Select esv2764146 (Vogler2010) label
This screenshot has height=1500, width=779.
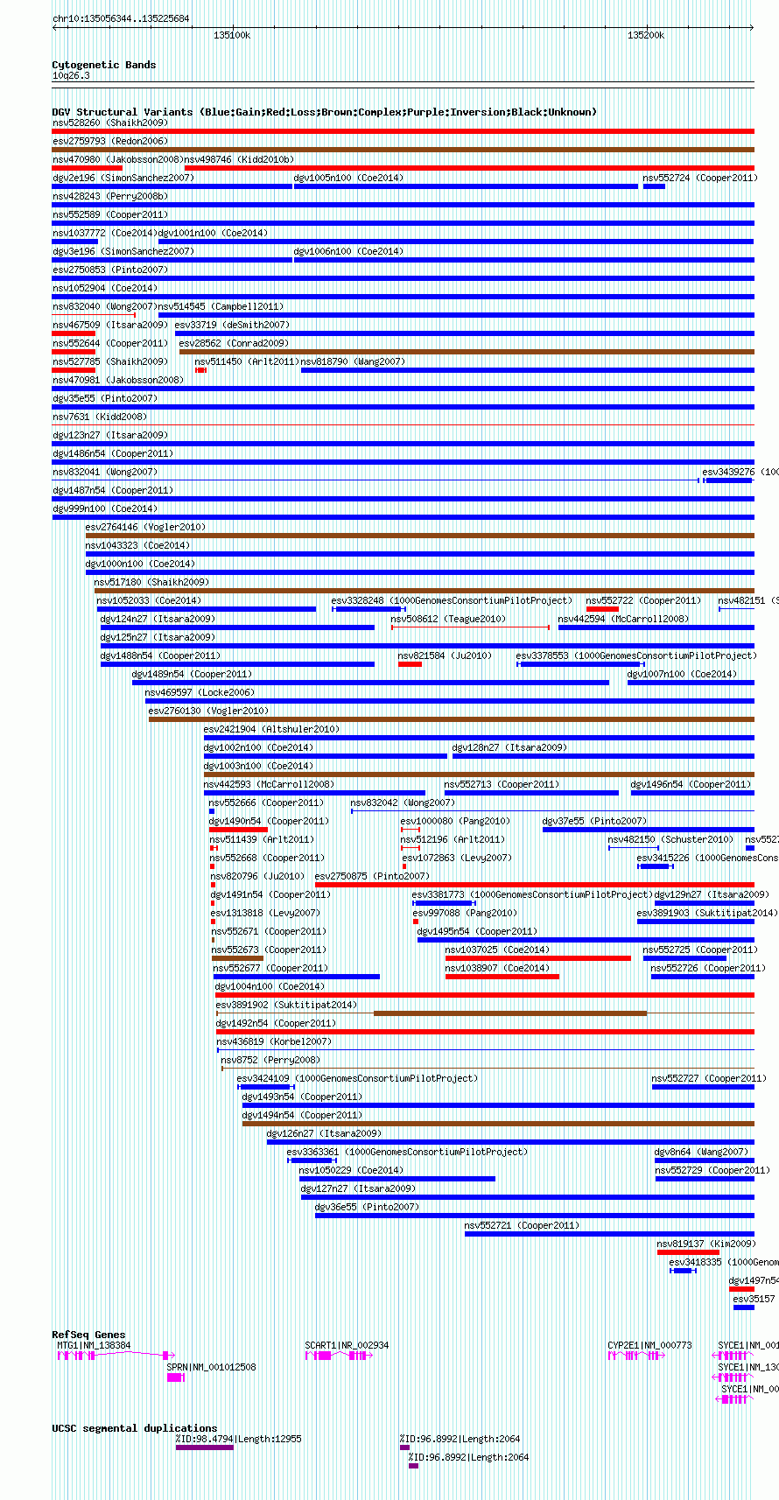point(145,527)
